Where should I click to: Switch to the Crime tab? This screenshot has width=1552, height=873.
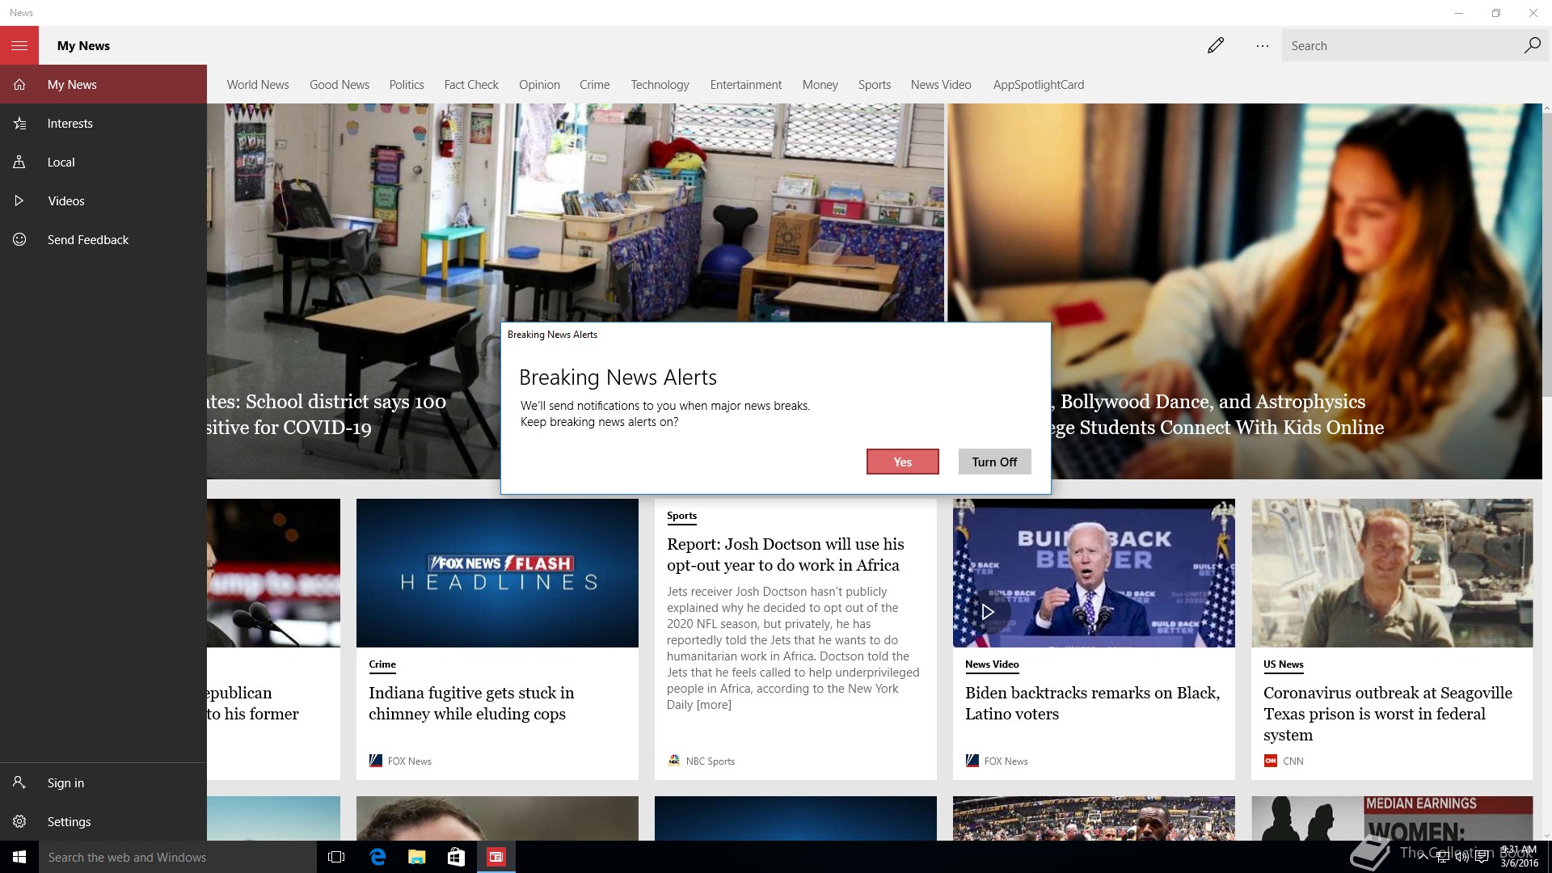point(595,85)
